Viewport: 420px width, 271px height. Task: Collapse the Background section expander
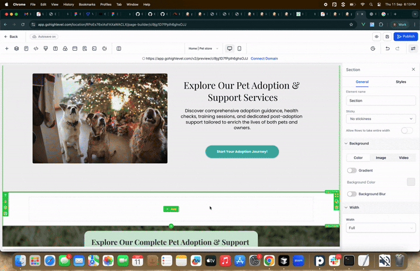tap(346, 143)
